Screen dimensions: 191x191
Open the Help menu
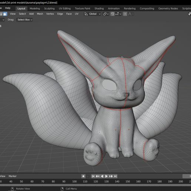tap(8, 8)
